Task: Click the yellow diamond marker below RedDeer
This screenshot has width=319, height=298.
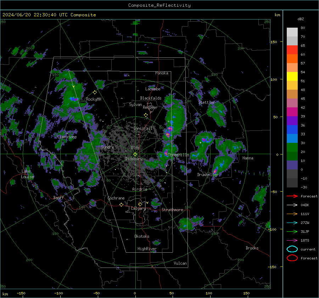Action: (x=146, y=115)
